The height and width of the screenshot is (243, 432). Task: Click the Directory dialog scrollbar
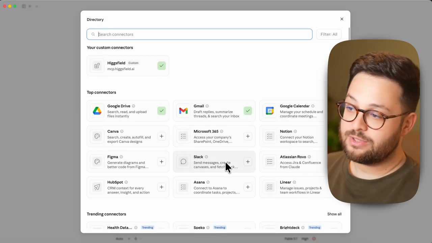(x=349, y=34)
